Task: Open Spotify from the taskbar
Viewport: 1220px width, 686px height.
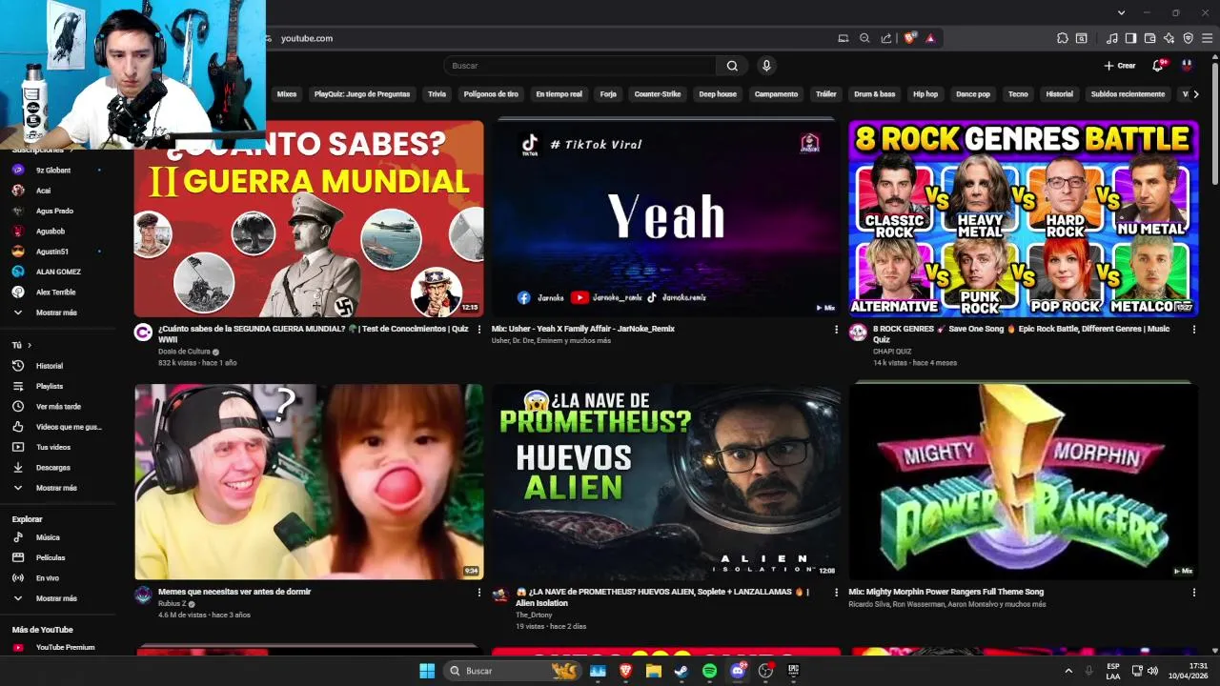Action: [709, 671]
